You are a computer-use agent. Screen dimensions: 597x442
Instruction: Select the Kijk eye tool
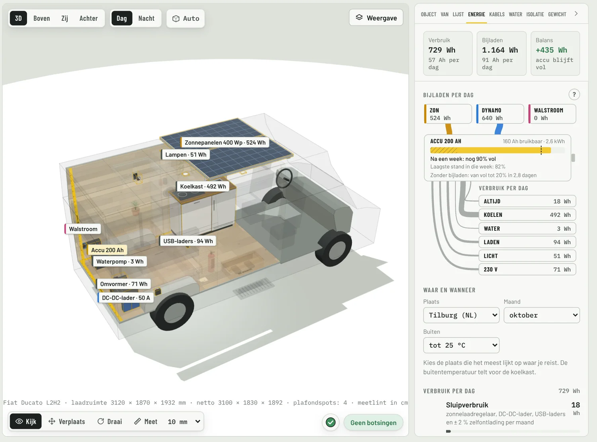point(26,421)
